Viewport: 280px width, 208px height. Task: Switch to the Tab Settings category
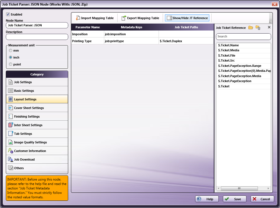(37, 133)
